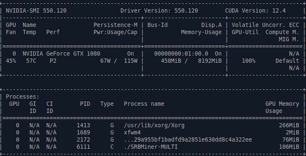Select the Driver Version 550.120 text
306x156 pixels.
[x=159, y=11]
